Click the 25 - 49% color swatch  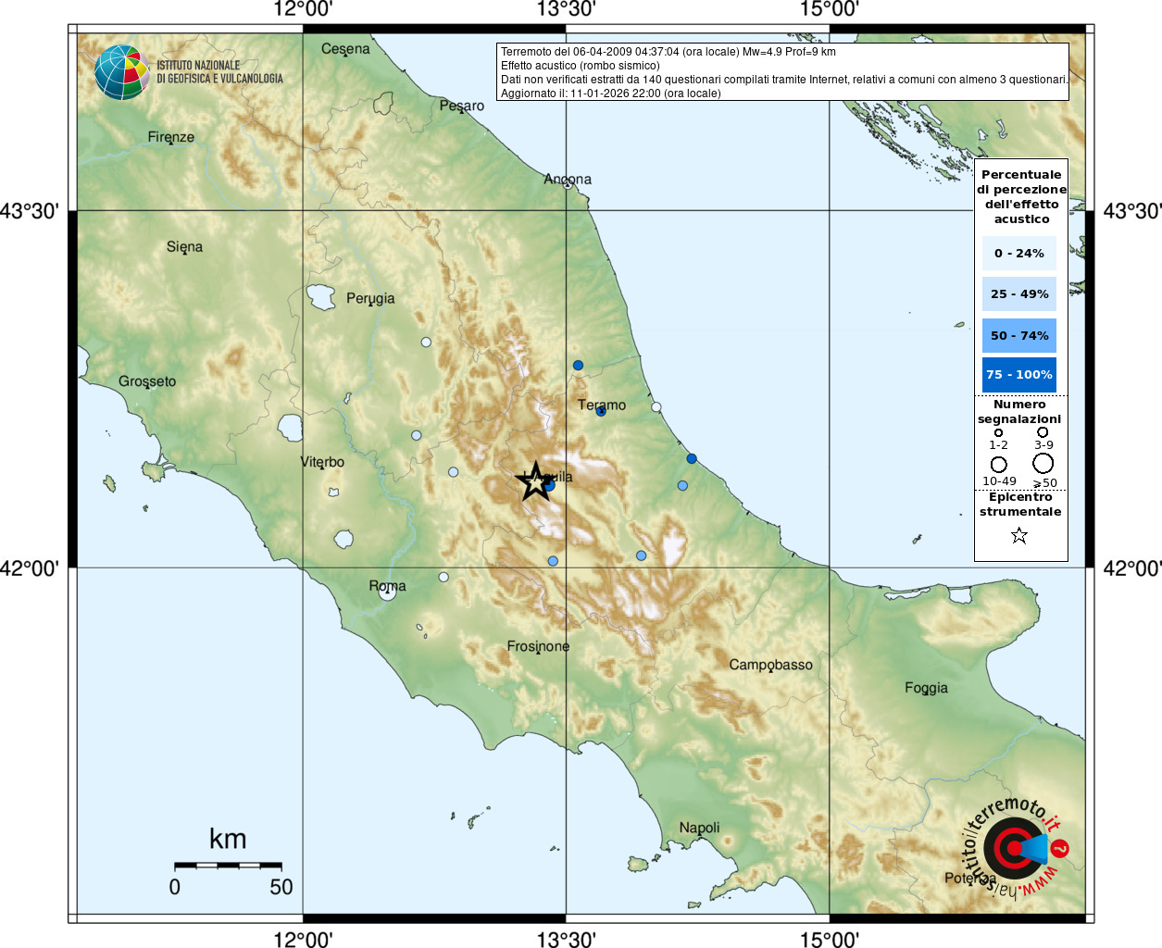tap(1019, 293)
